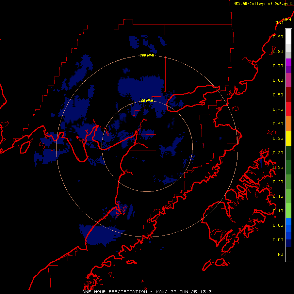Click the 100 NMI range ring label

[147, 55]
